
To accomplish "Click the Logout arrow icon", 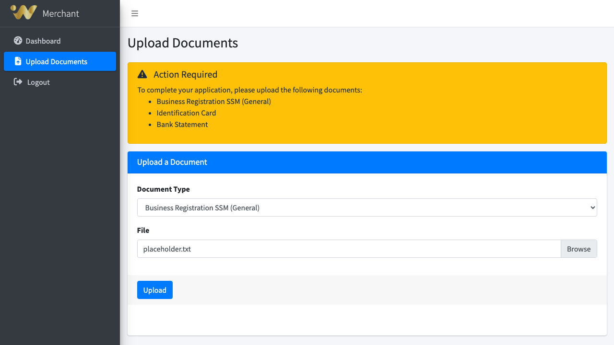I will 18,82.
